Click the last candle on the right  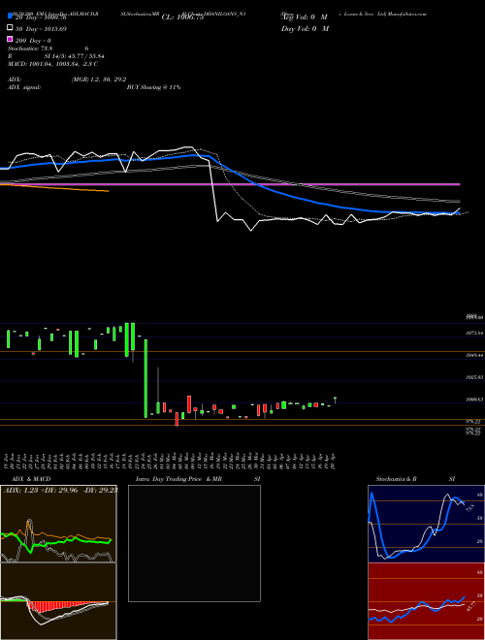click(x=336, y=400)
